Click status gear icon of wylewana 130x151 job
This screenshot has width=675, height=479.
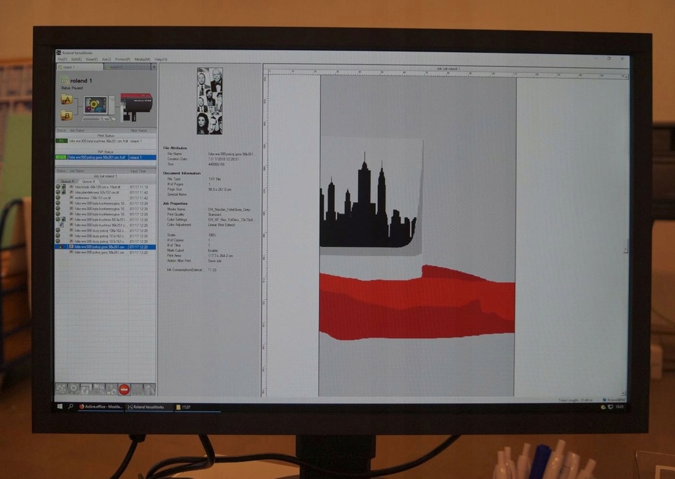[58, 198]
